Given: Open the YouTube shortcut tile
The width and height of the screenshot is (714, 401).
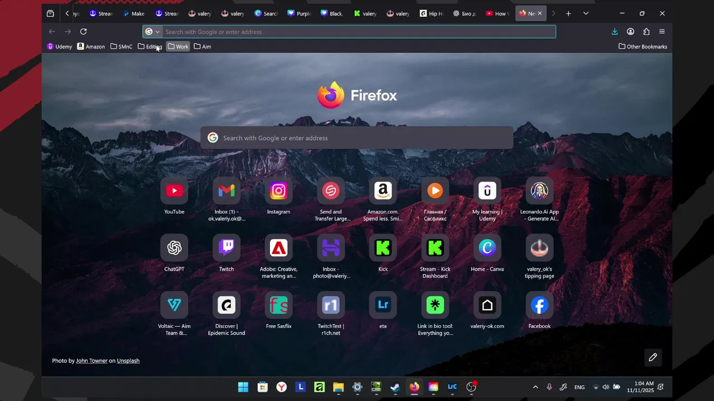Looking at the screenshot, I should point(174,191).
